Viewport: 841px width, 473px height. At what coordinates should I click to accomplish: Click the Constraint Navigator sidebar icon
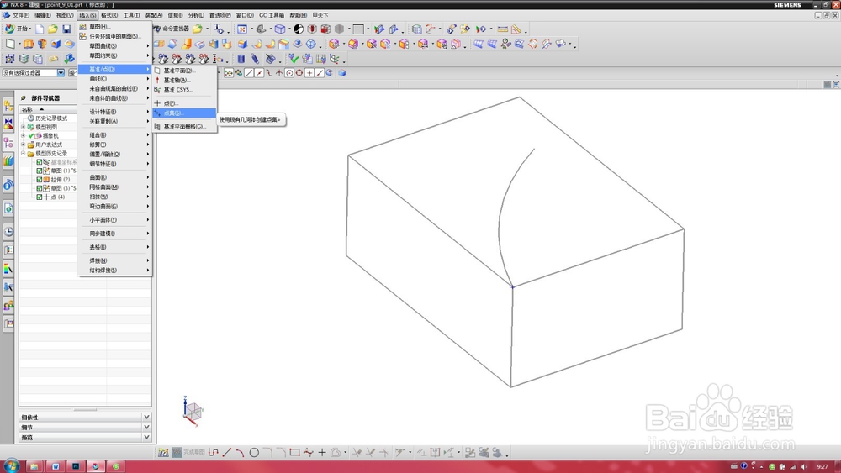click(8, 124)
